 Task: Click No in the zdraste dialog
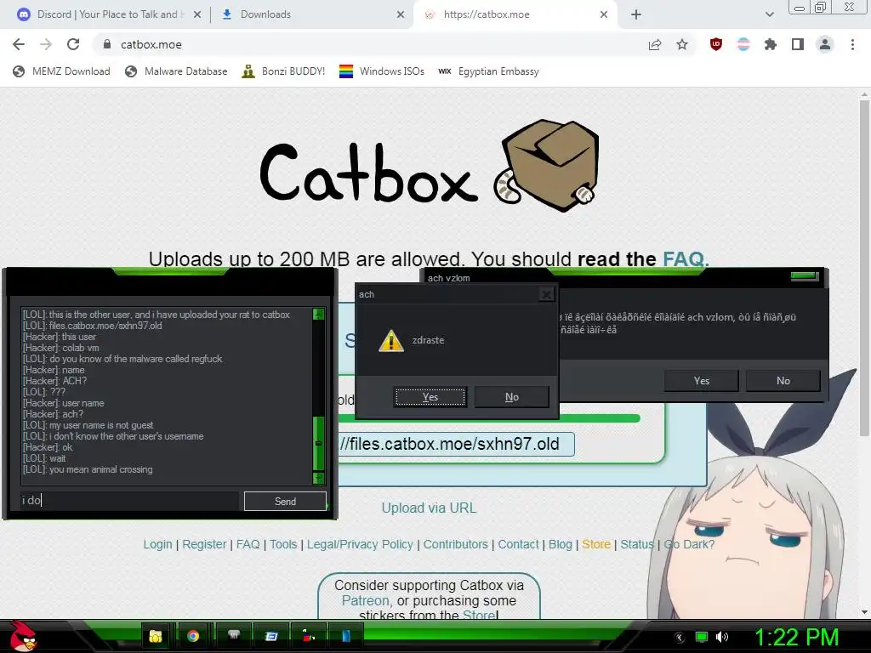(x=511, y=397)
